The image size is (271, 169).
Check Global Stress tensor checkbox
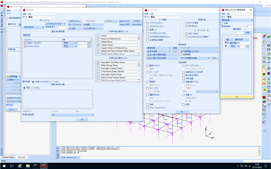pos(98,42)
